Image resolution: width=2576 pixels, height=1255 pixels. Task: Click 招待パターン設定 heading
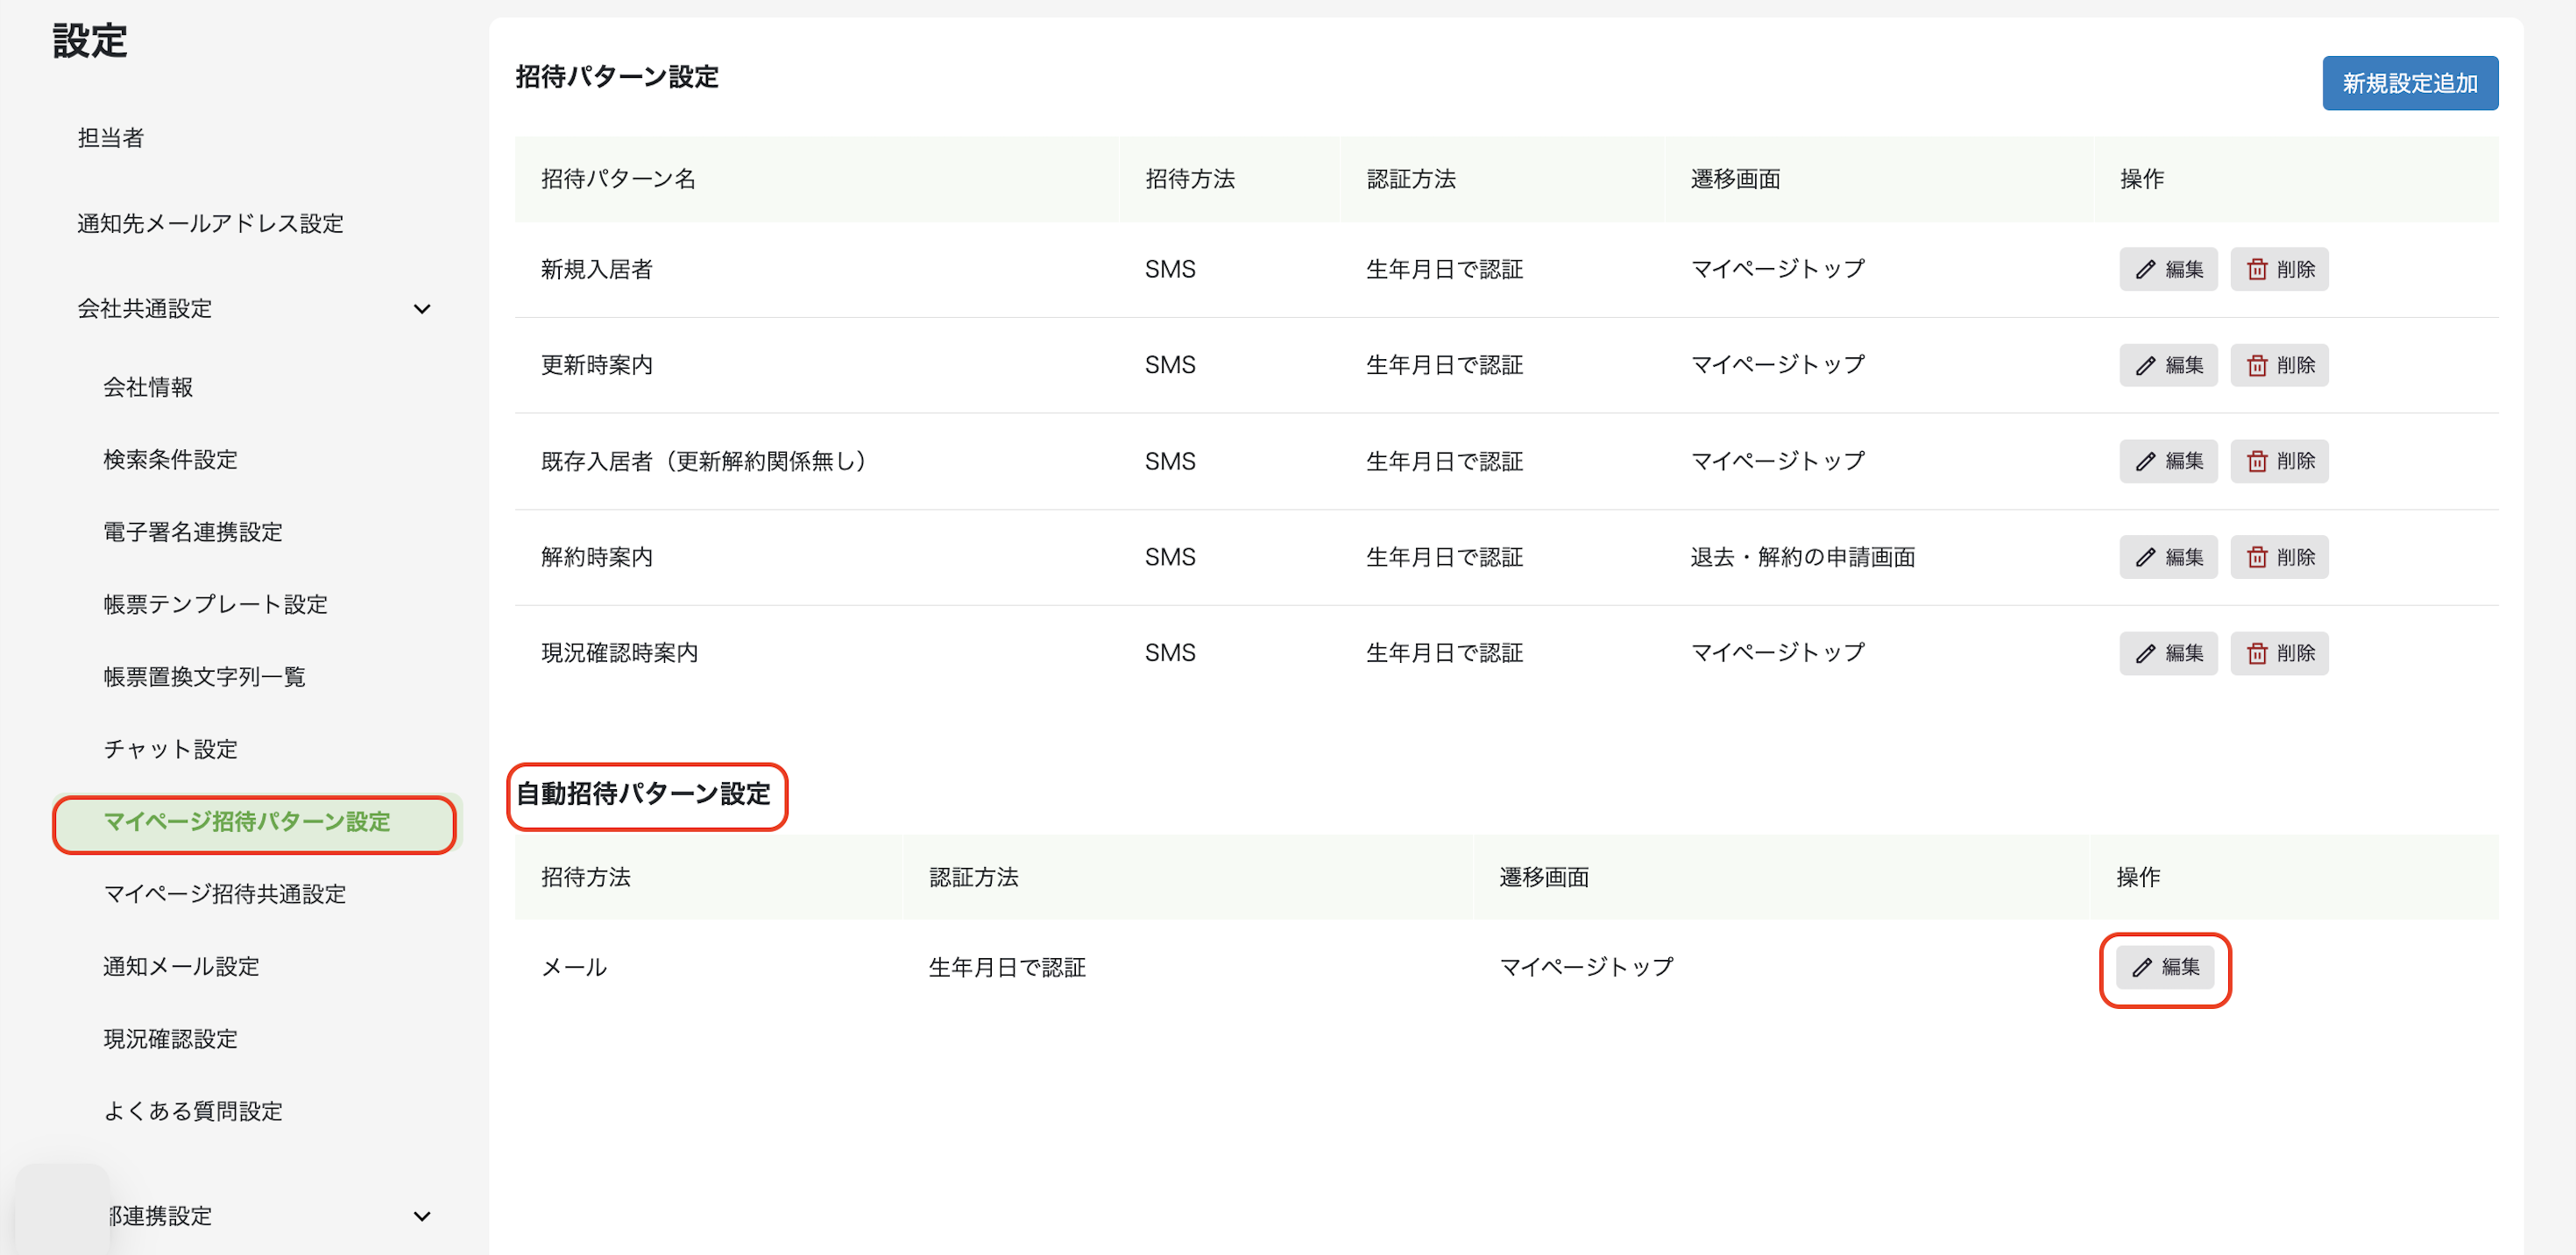(x=617, y=77)
